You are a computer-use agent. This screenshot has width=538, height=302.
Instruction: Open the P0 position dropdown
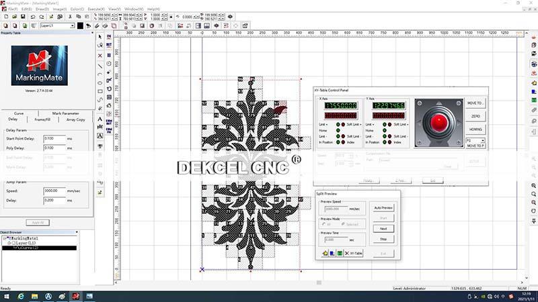(482, 140)
